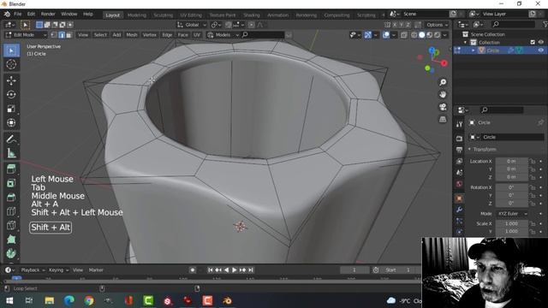Select the Inset Faces tool
The width and height of the screenshot is (548, 308).
11,183
